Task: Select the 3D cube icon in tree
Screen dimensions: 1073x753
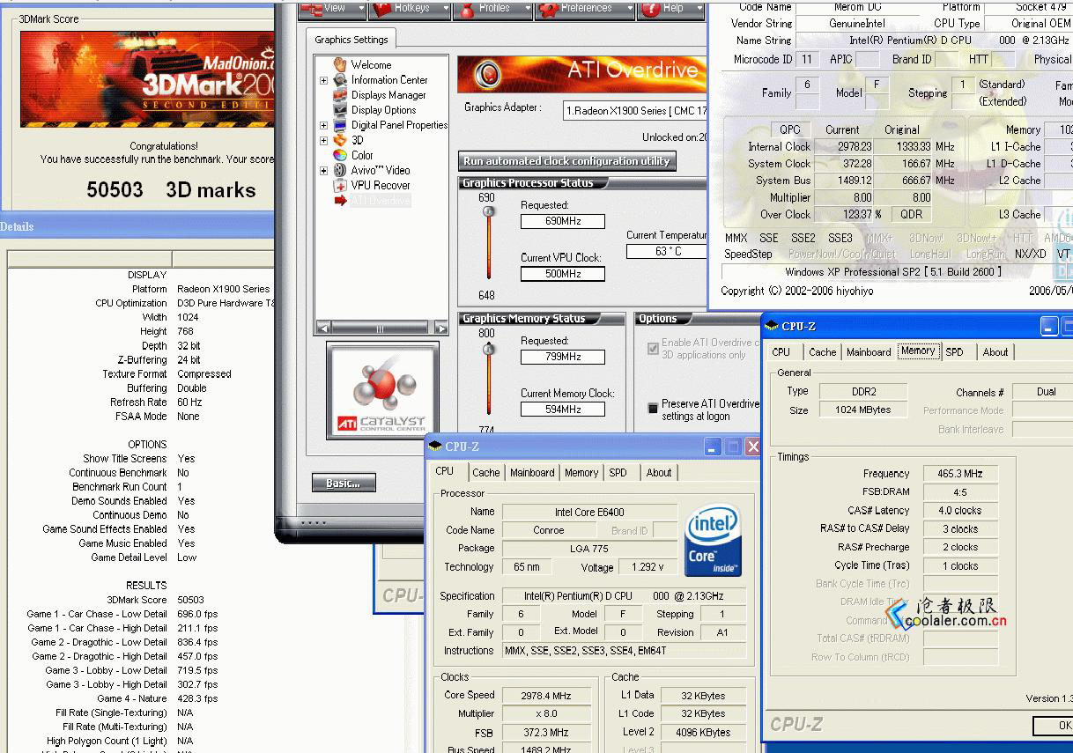Action: point(340,139)
